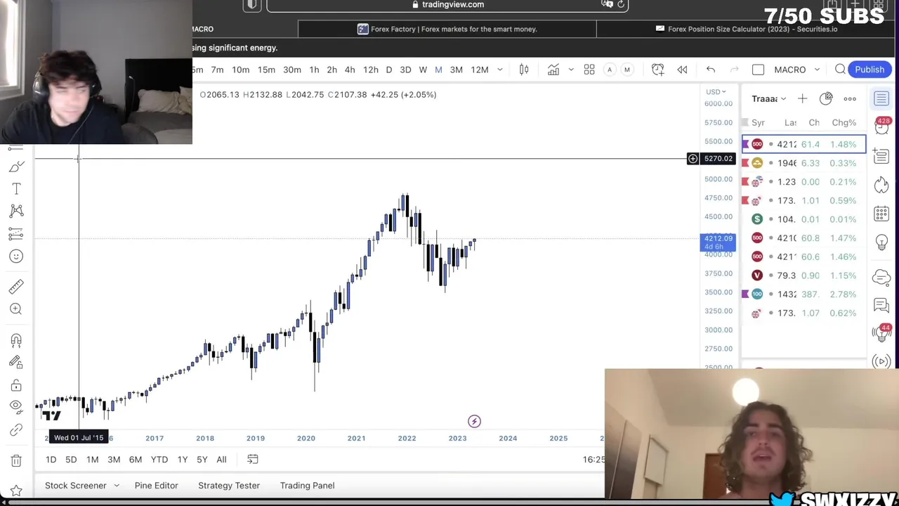Toggle the circled M indicator button
Screen dimensions: 899x506
[627, 70]
